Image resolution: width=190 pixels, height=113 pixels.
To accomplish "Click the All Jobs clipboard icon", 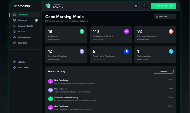I will click(x=15, y=32).
